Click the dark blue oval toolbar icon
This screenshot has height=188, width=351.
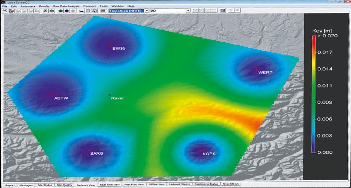67,10
